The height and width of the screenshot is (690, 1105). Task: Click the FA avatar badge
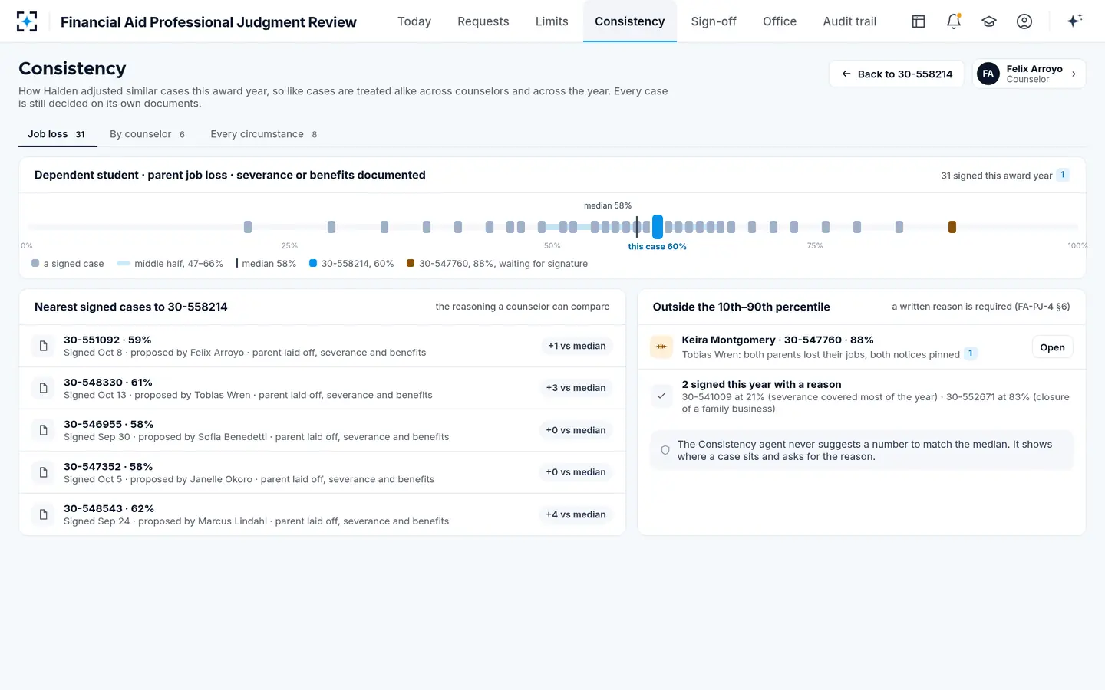(988, 74)
